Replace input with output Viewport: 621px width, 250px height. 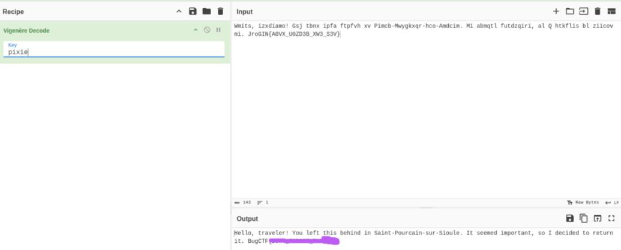[598, 218]
